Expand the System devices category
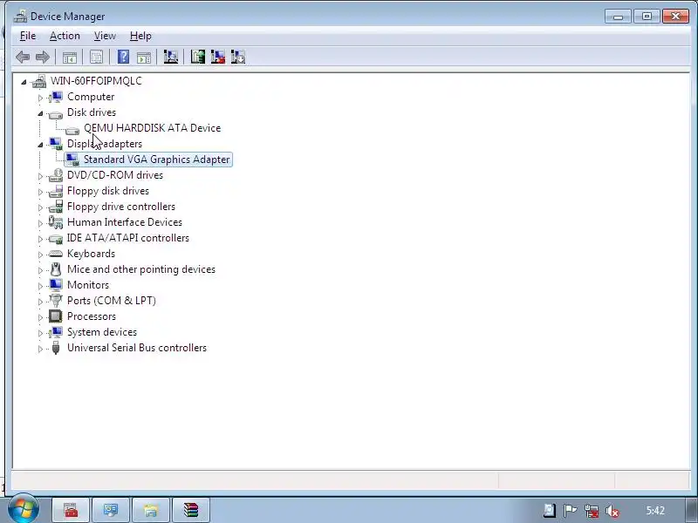The width and height of the screenshot is (698, 523). click(40, 333)
